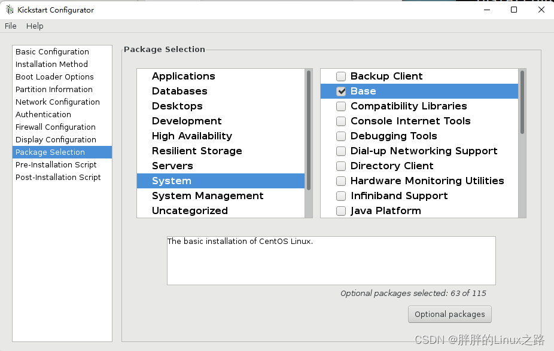554x351 pixels.
Task: Click the package group list scrollbar
Action: (x=522, y=102)
